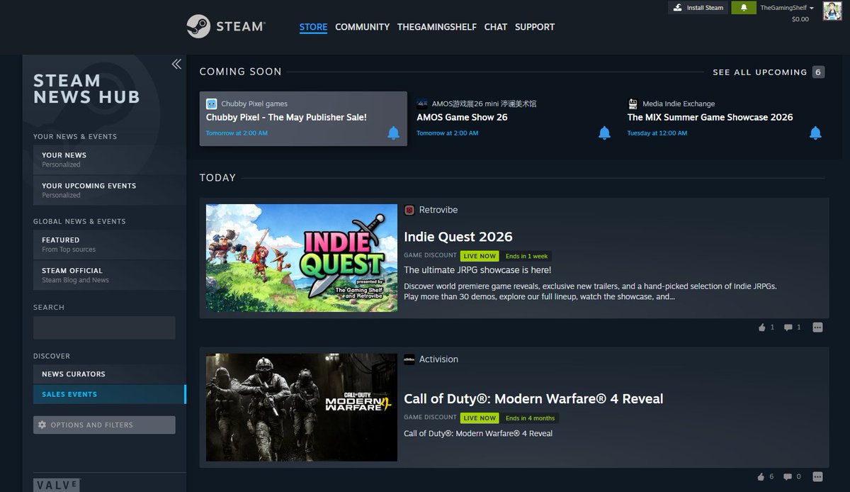The height and width of the screenshot is (492, 850).
Task: Open the THEGAMINGSHELF profile menu
Action: coord(437,27)
